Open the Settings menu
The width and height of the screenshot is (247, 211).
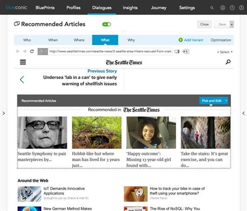pos(187,7)
